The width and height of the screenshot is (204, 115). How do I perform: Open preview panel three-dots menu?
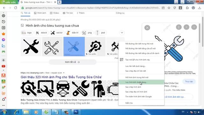179,27
